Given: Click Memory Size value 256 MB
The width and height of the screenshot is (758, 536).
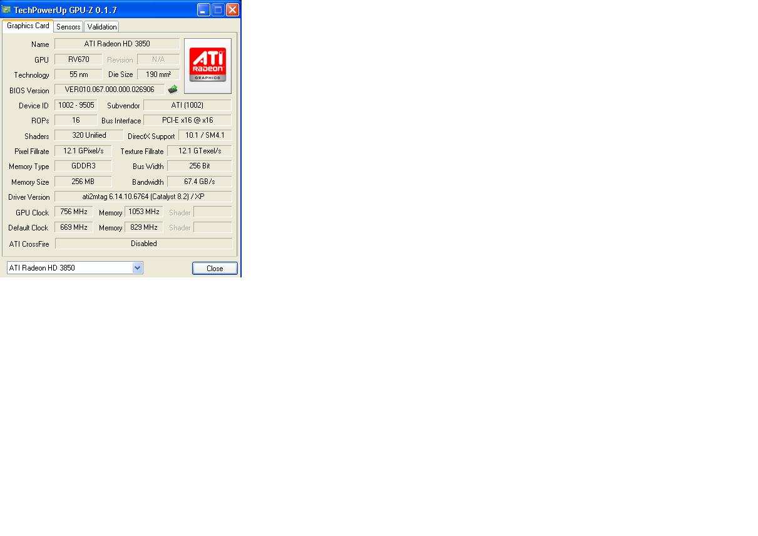Looking at the screenshot, I should [x=83, y=182].
